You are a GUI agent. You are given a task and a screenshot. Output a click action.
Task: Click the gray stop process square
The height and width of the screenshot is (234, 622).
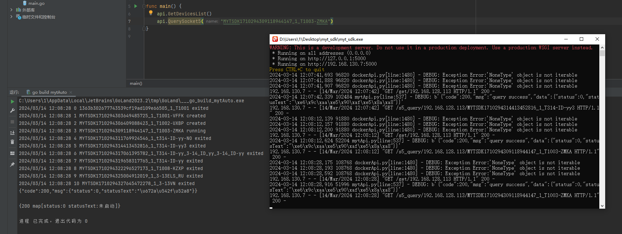click(x=12, y=122)
